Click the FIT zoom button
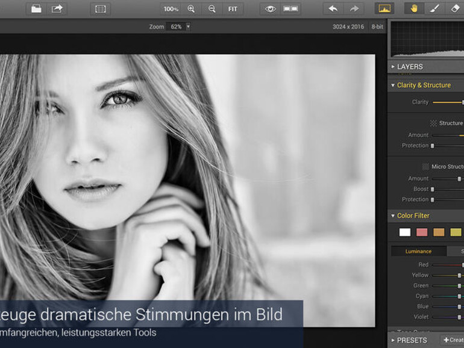The image size is (464, 348). pyautogui.click(x=233, y=9)
